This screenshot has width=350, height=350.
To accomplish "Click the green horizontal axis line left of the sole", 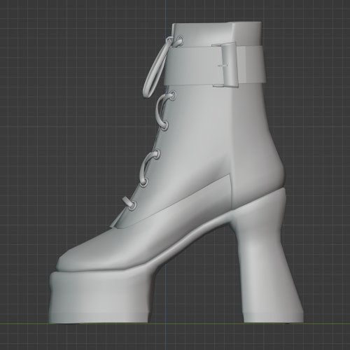I will (23, 323).
